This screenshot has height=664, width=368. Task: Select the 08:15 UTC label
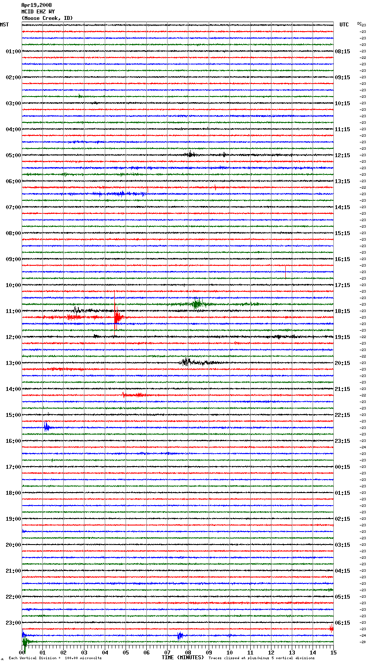pos(342,52)
